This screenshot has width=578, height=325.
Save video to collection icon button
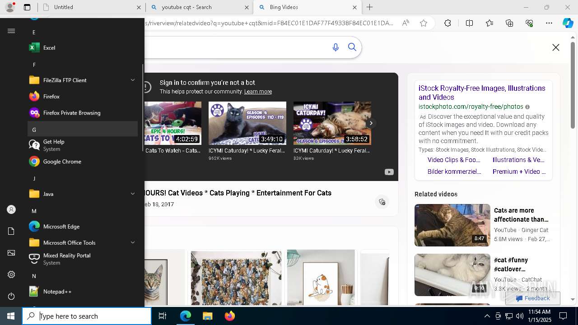[382, 202]
